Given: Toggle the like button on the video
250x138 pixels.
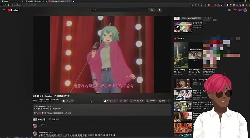Looking at the screenshot, I should (107, 101).
